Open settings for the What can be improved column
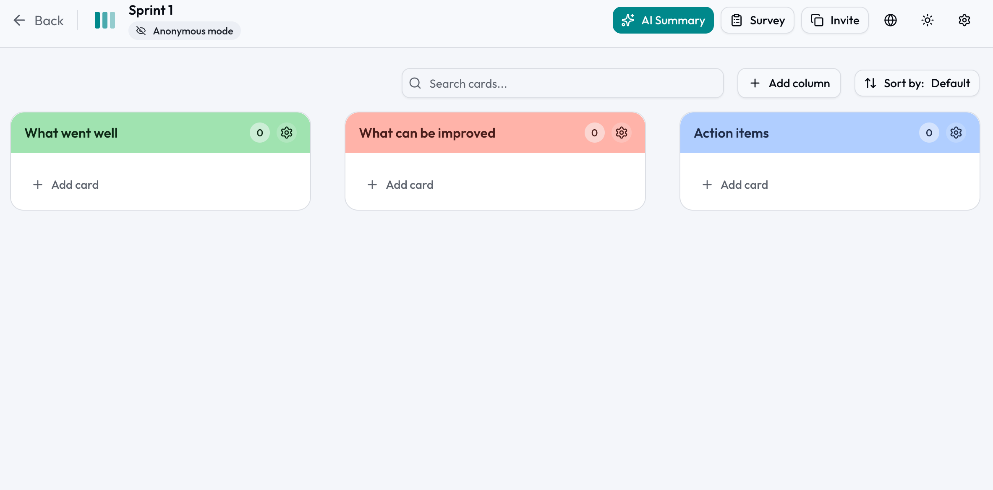Screen dimensions: 993x490 [622, 133]
